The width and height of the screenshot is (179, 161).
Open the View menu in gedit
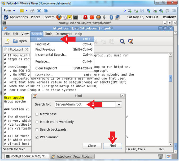tap(25, 34)
